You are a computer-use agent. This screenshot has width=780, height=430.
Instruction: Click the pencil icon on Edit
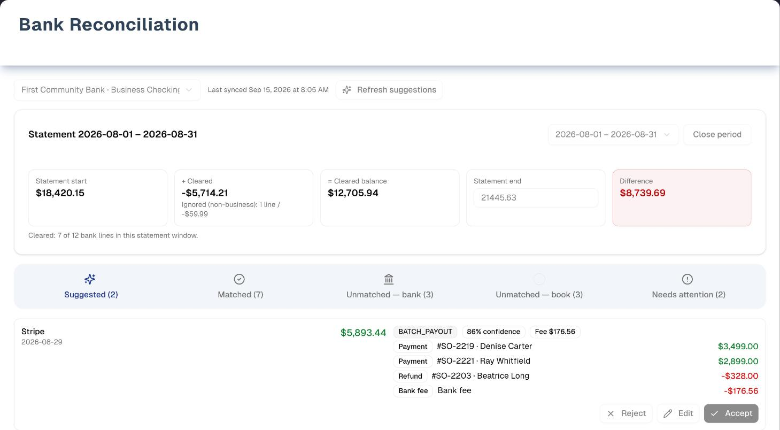[668, 413]
